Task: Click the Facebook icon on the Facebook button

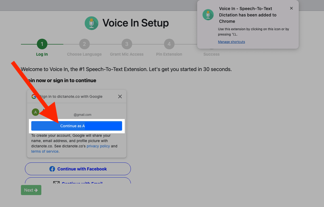Action: pyautogui.click(x=52, y=169)
